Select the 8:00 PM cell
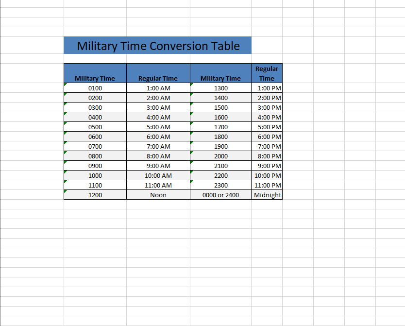The height and width of the screenshot is (326, 405). [x=267, y=156]
